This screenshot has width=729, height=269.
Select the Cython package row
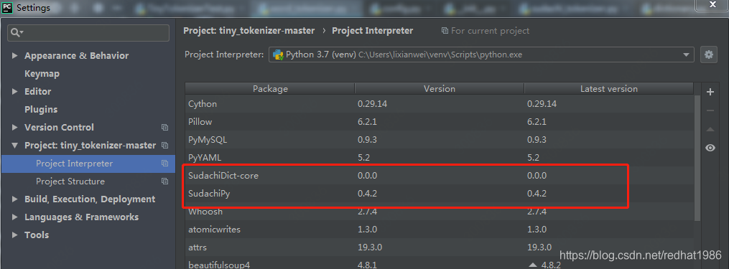tap(440, 104)
